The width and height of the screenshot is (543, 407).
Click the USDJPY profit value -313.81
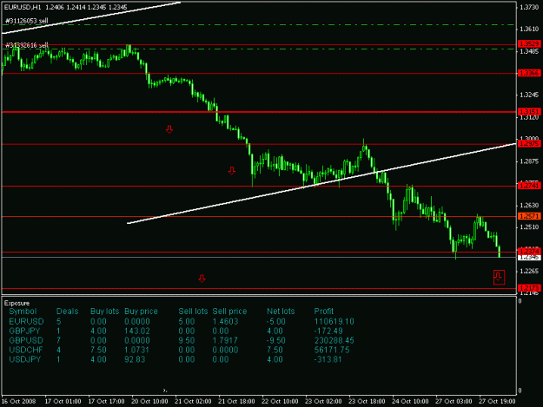click(x=328, y=359)
